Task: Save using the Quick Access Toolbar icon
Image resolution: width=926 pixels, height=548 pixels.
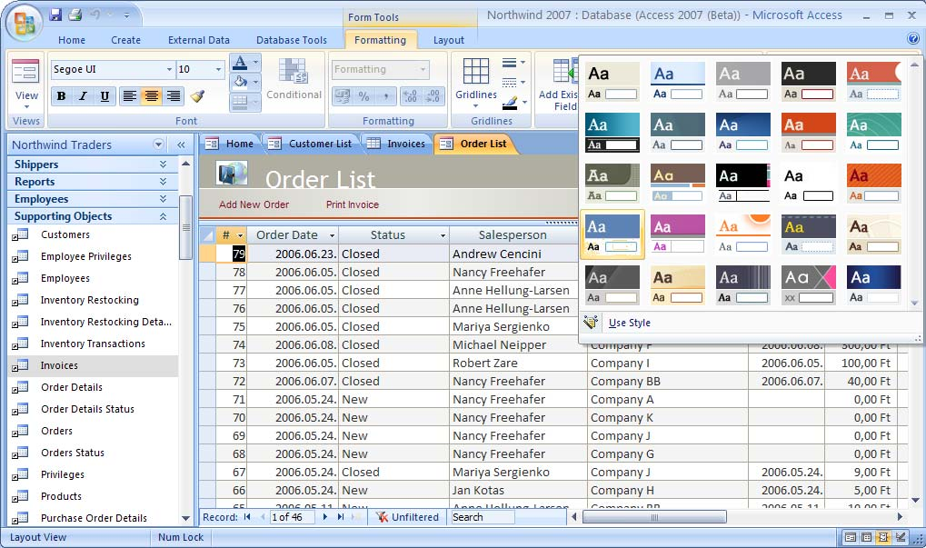Action: (55, 15)
